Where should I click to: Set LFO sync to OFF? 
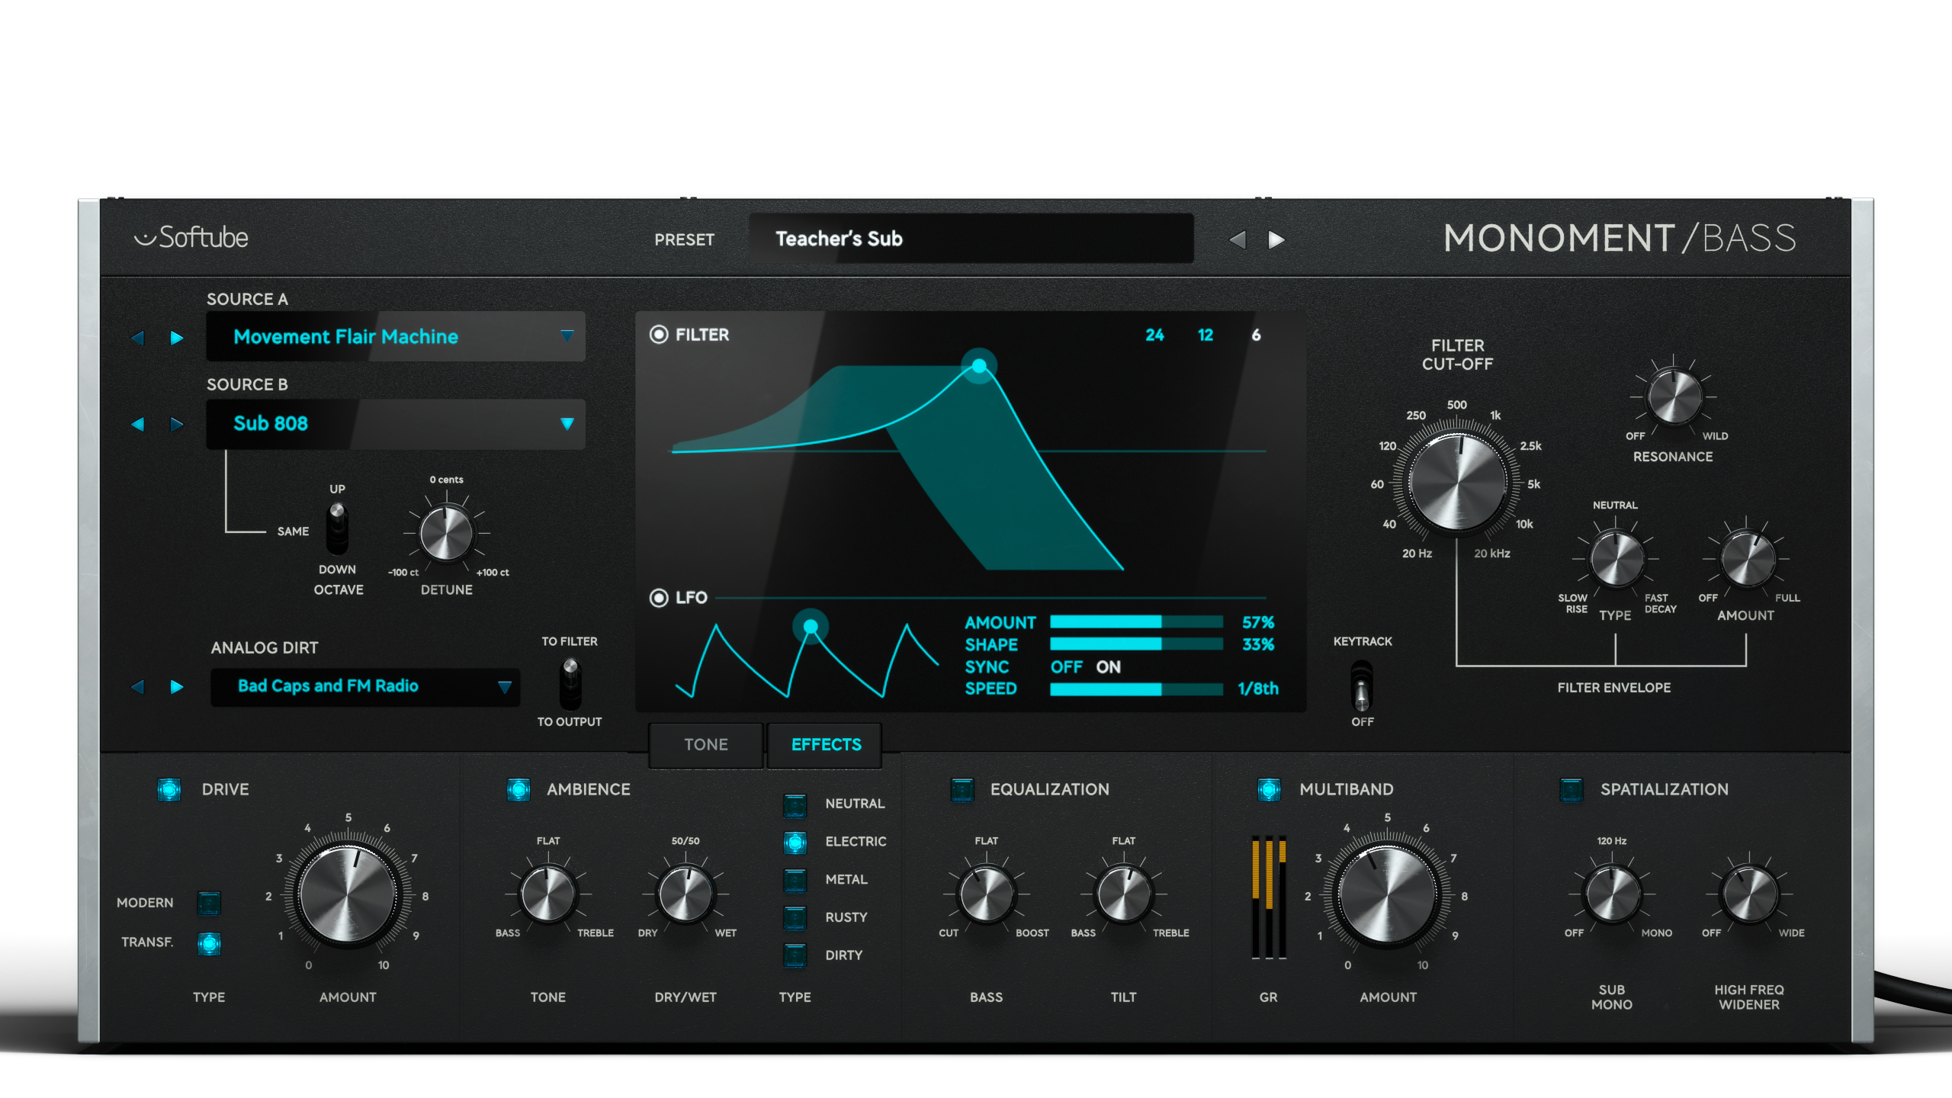point(1066,667)
